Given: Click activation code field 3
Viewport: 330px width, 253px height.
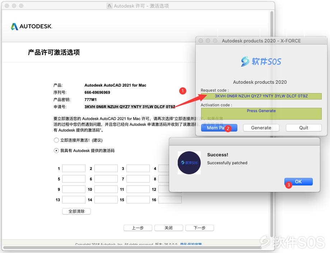Looking at the screenshot, I should (138, 169).
